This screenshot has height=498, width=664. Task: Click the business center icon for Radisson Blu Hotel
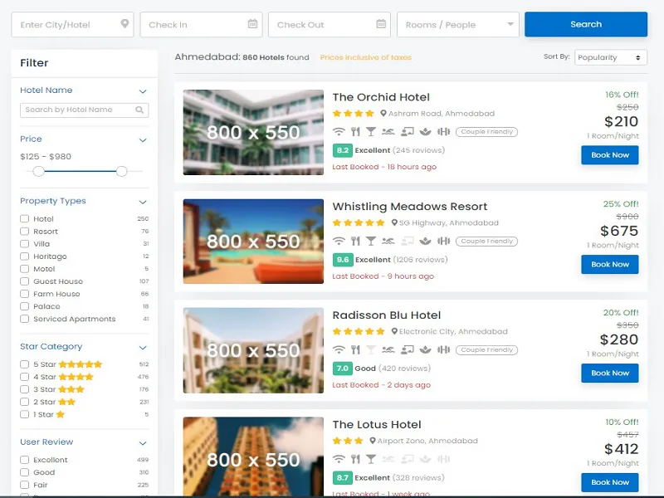[x=407, y=349]
